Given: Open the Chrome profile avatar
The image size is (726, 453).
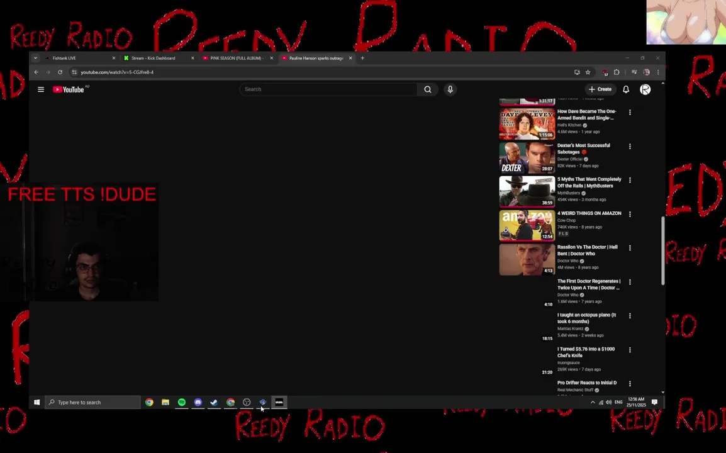Looking at the screenshot, I should tap(646, 72).
